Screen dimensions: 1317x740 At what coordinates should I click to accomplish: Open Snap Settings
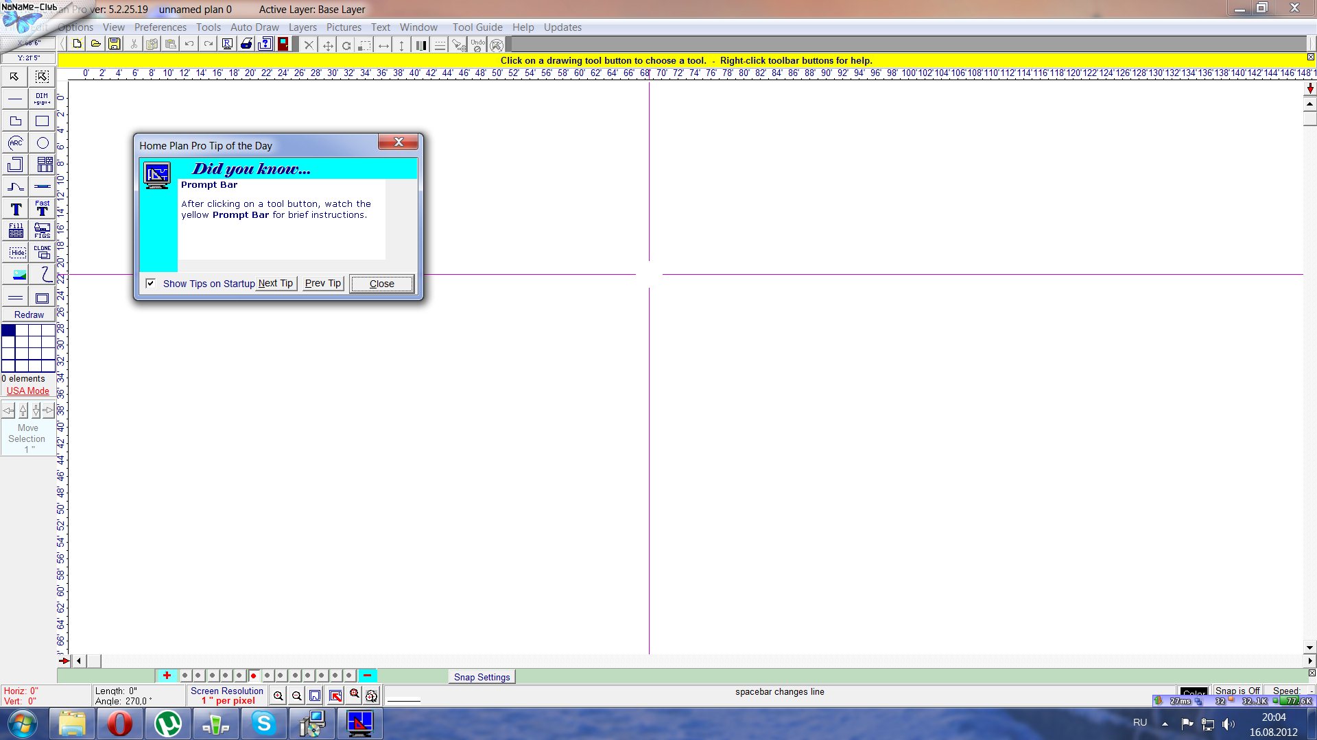pos(482,677)
